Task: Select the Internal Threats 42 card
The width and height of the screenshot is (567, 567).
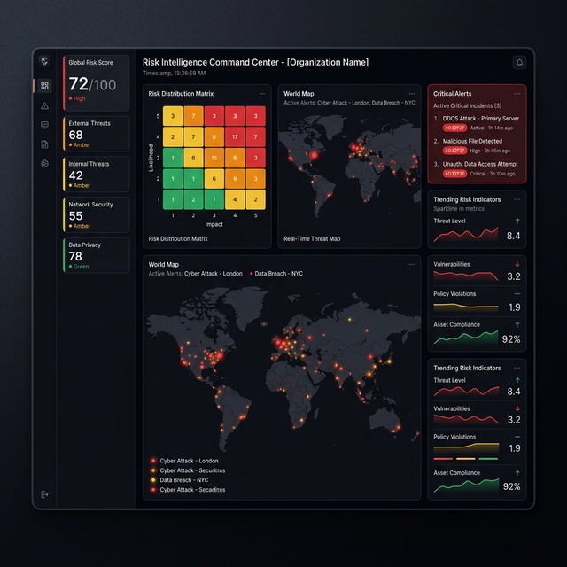Action: 97,174
